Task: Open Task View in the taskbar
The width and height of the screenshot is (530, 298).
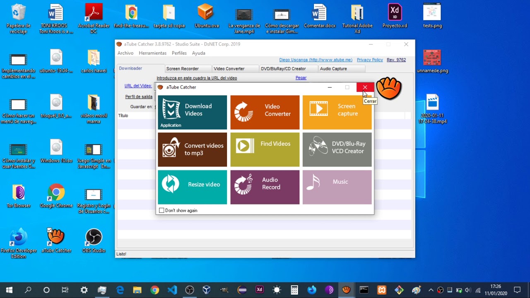Action: tap(65, 290)
